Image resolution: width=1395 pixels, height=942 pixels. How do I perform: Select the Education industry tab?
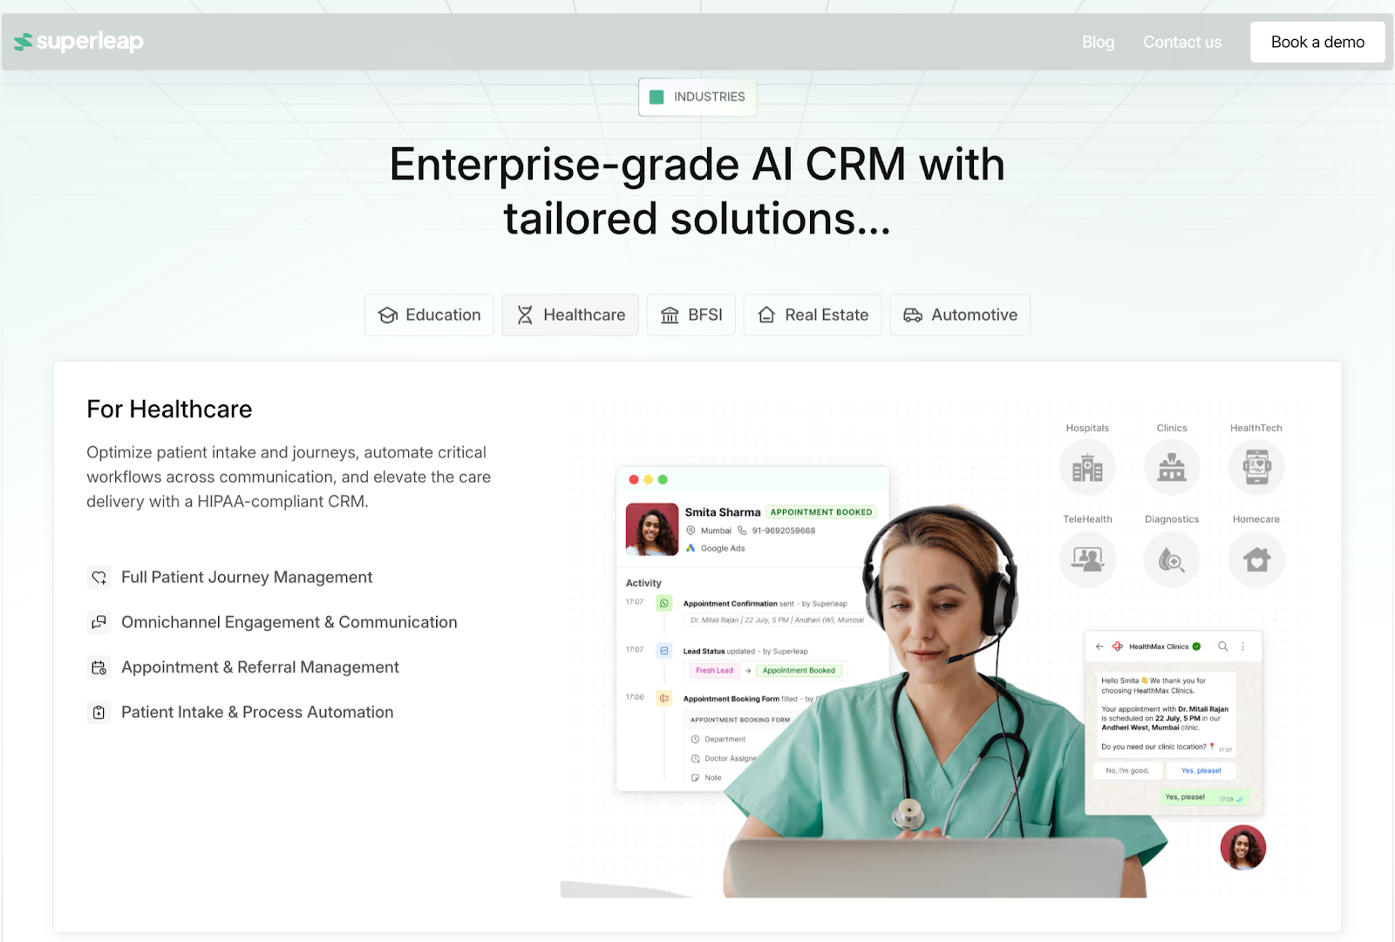click(429, 315)
